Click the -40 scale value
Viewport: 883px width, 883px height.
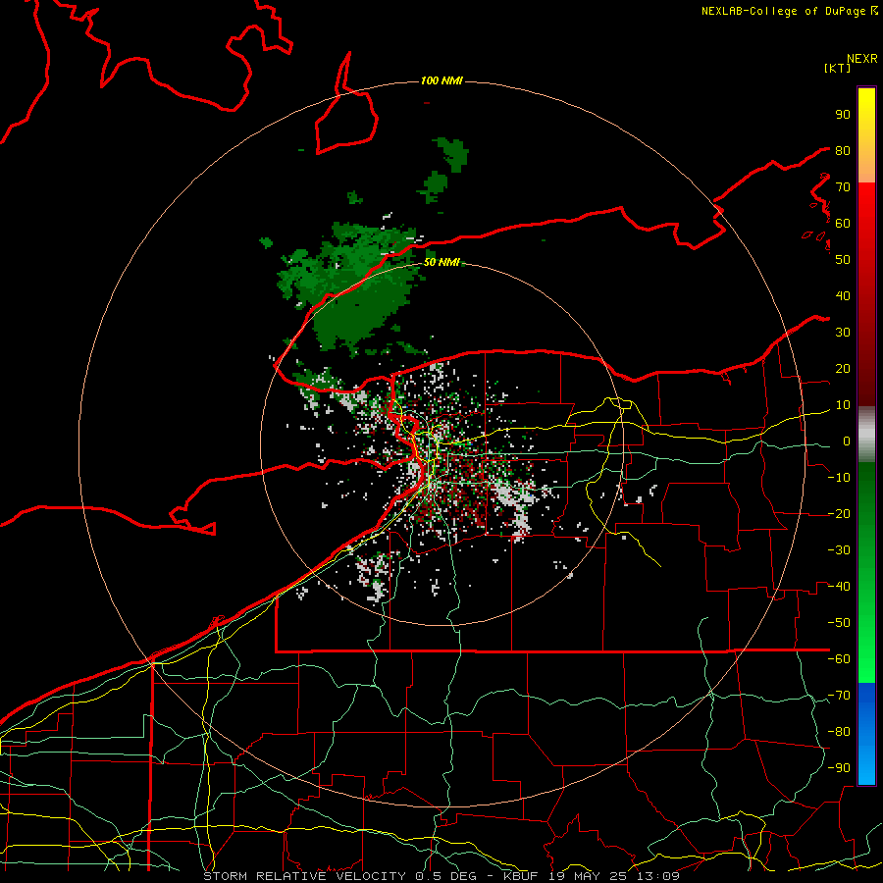click(839, 587)
